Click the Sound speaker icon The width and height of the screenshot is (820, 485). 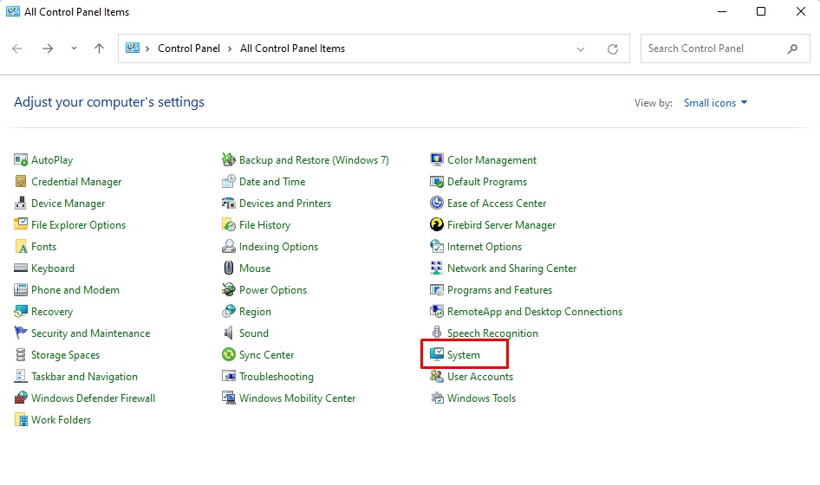tap(229, 333)
